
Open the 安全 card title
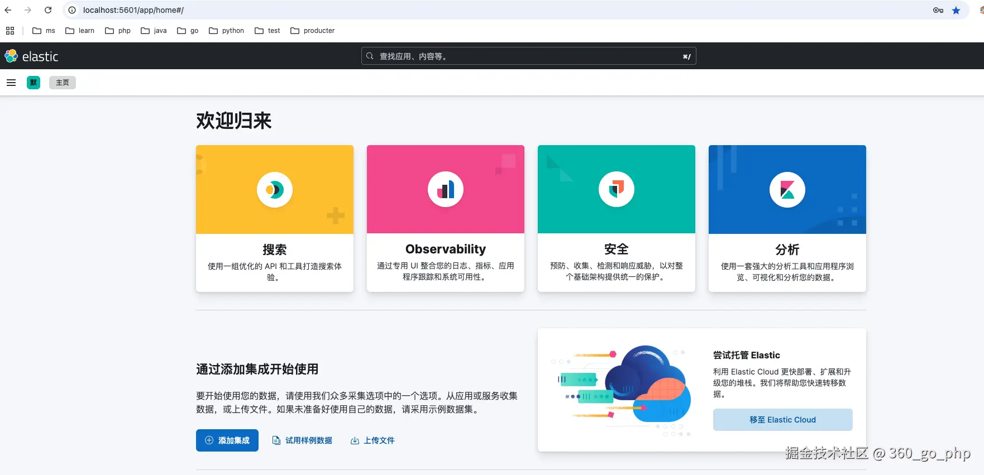coord(617,249)
